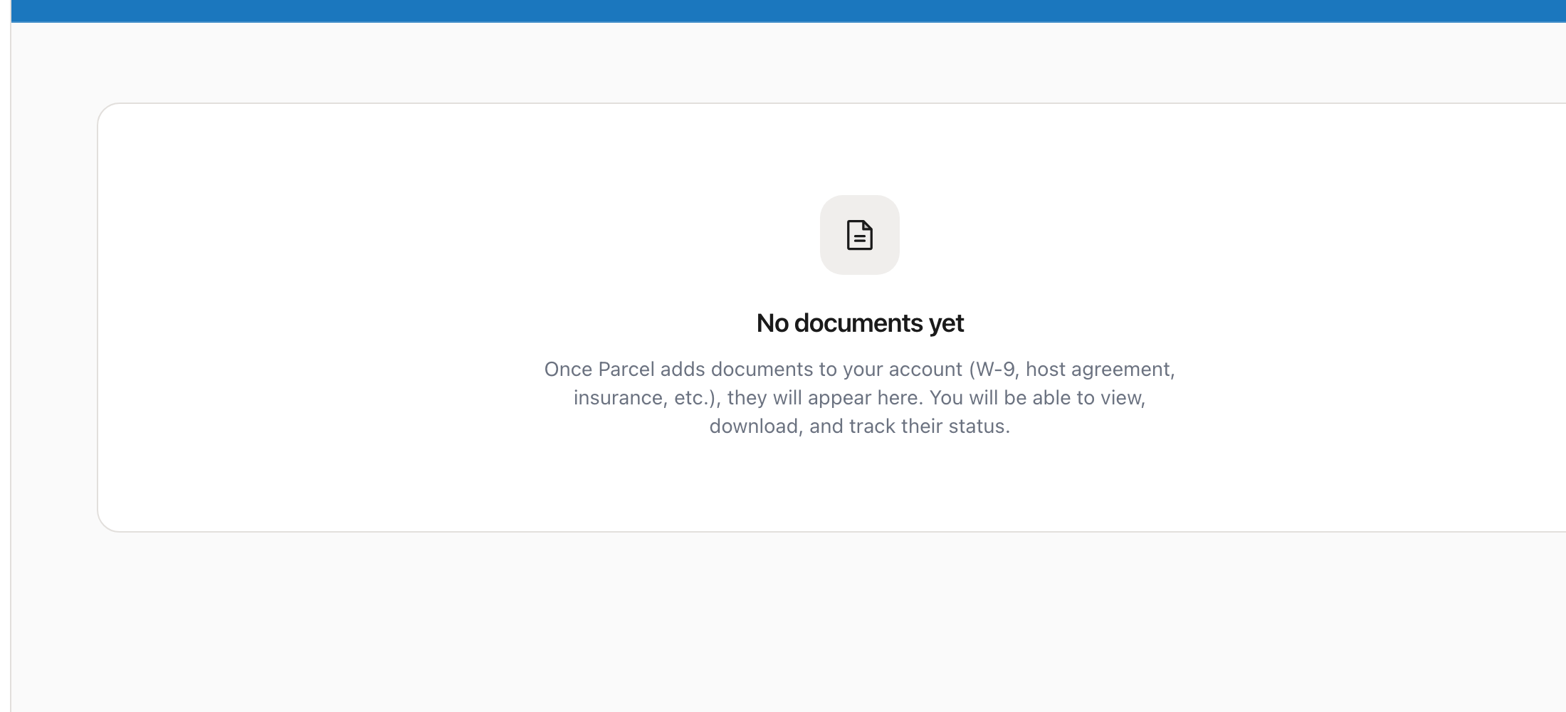Click the 'host agreement' text
Viewport: 1566px width, 712px height.
click(x=1100, y=369)
